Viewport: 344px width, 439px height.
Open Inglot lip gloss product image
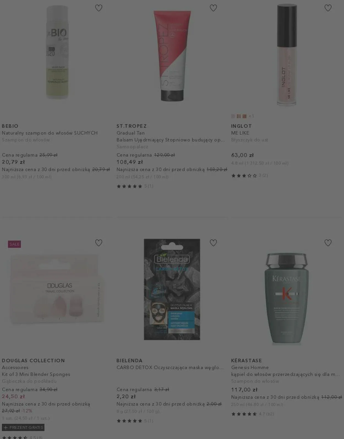(286, 55)
